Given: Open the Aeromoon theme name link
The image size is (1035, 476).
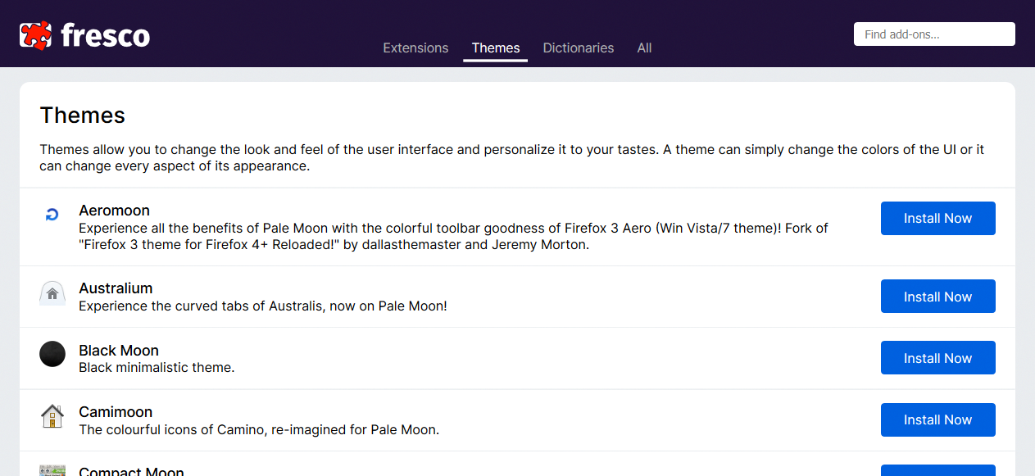Looking at the screenshot, I should pyautogui.click(x=114, y=210).
